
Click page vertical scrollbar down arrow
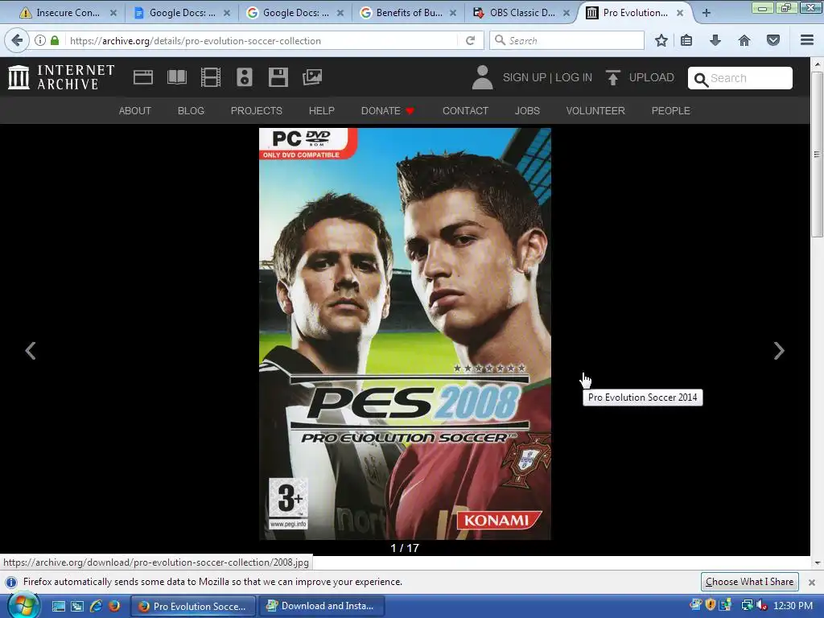(x=818, y=562)
